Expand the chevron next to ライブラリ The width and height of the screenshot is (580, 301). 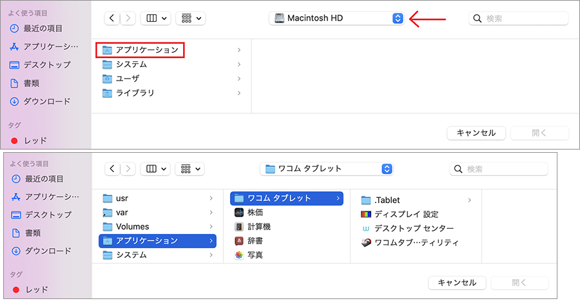click(239, 93)
